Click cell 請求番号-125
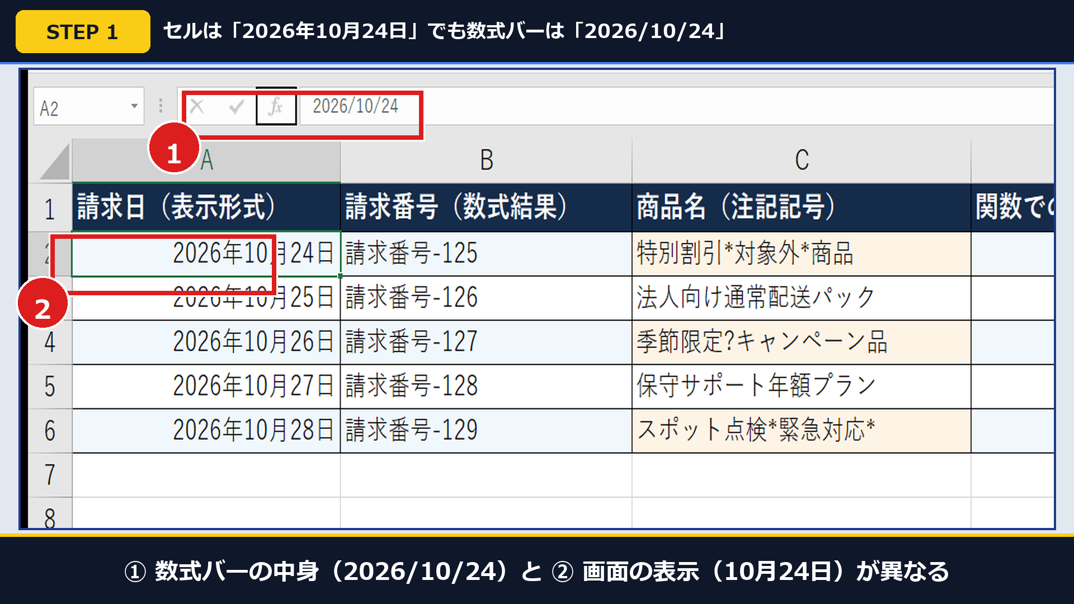Screen dimensions: 1074x604 pos(486,253)
